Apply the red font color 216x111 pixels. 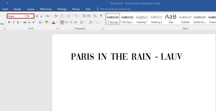[x=53, y=22]
